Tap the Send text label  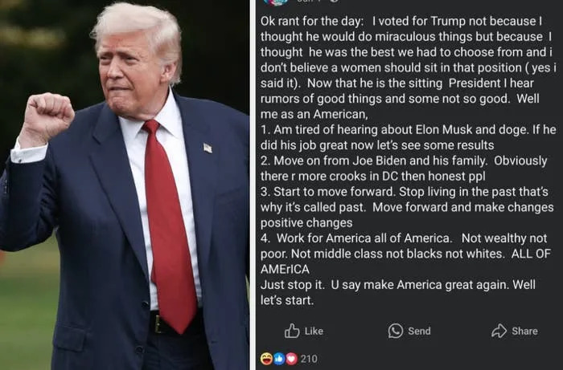pos(419,331)
